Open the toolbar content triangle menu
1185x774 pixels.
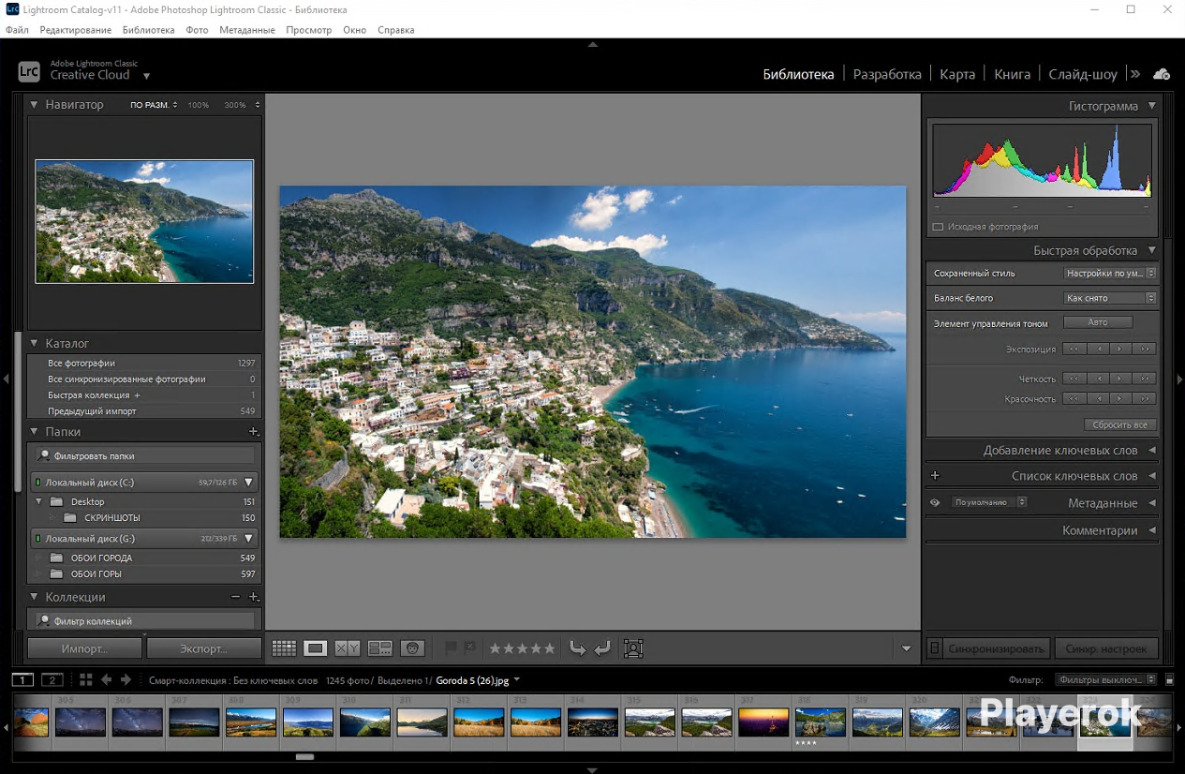tap(906, 648)
